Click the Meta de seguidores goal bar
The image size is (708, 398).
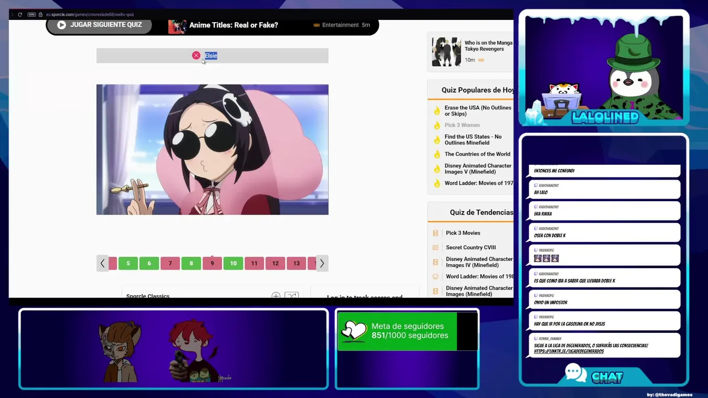pos(408,331)
